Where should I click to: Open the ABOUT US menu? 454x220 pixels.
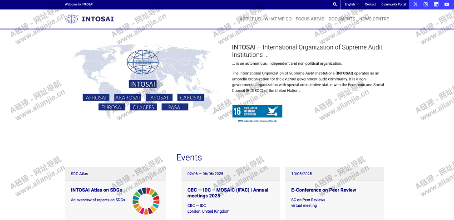(250, 19)
